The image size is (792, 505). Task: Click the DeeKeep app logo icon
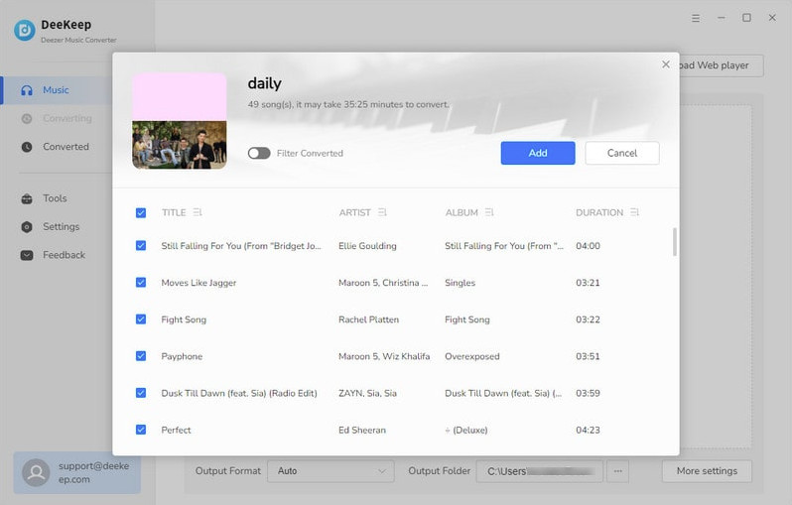(x=24, y=31)
